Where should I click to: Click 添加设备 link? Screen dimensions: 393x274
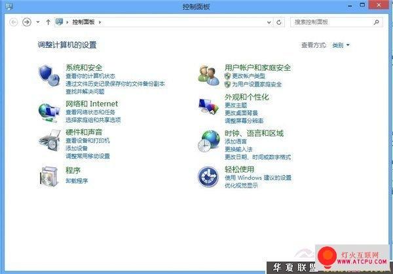[x=77, y=148]
